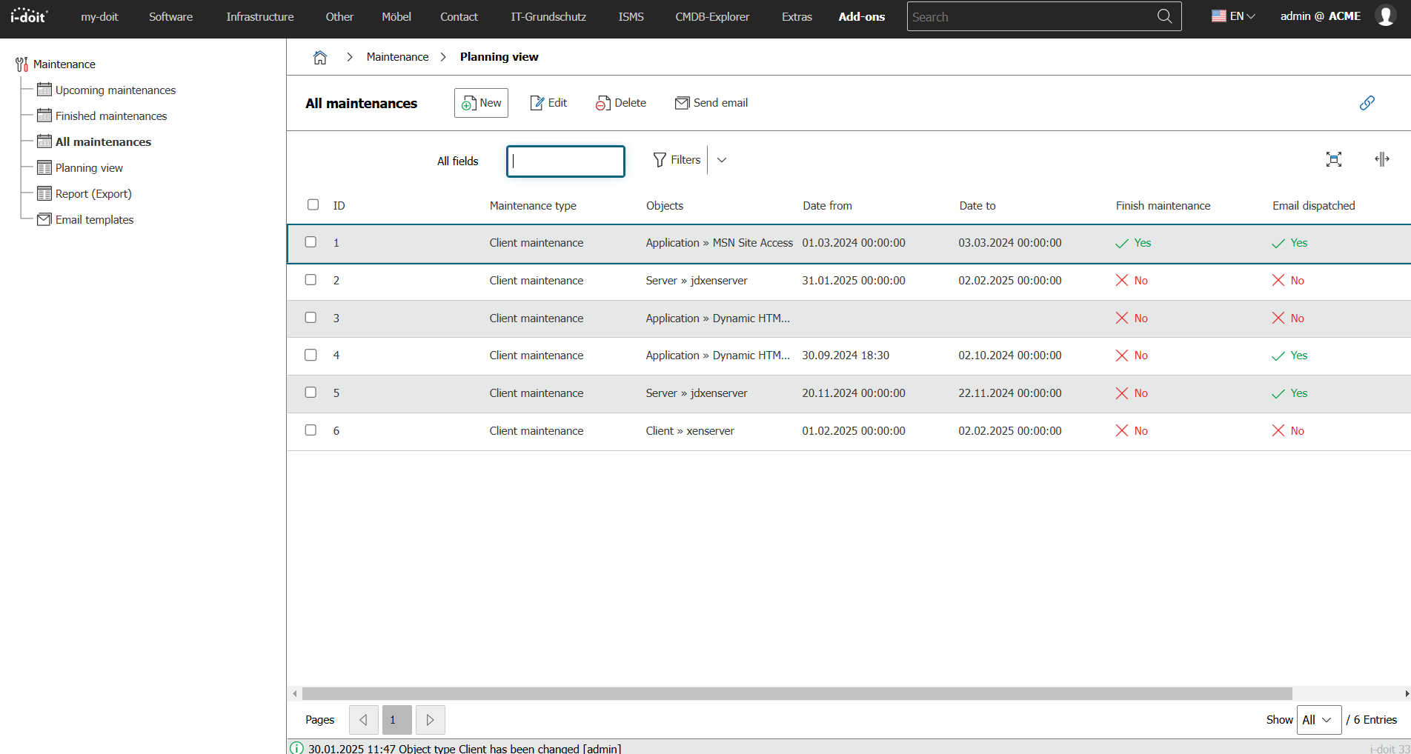Open the Add-ons menu
The image size is (1411, 754).
click(x=861, y=16)
